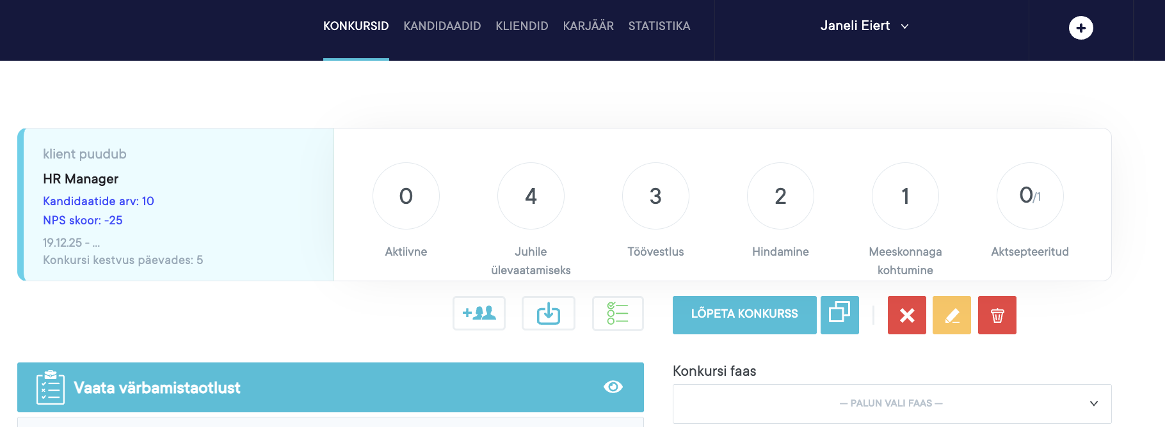Open the Statistika tab
Screen dimensions: 1165x427
(659, 26)
